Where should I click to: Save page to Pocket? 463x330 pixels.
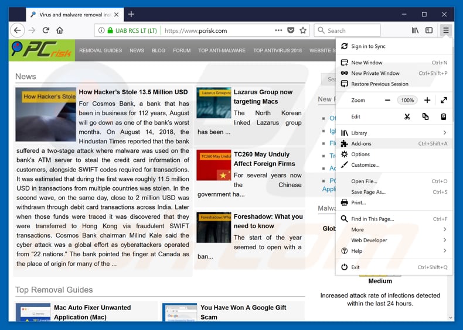[291, 30]
